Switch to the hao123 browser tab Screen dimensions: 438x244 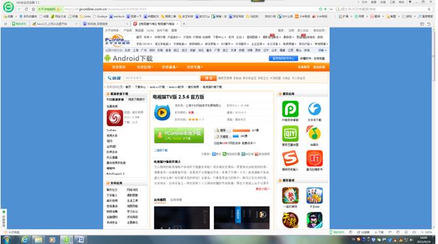[x=54, y=24]
